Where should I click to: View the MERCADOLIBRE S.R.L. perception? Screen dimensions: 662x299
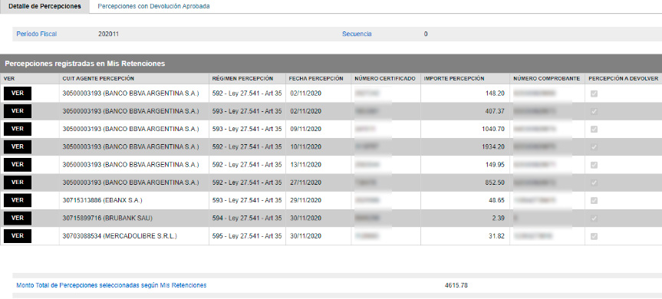[18, 236]
